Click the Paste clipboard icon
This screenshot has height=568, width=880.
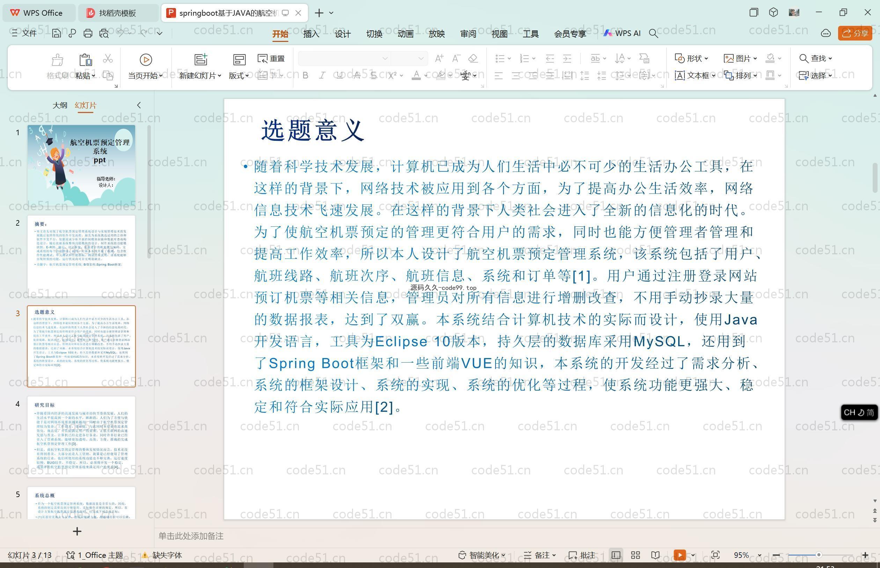[x=85, y=59]
